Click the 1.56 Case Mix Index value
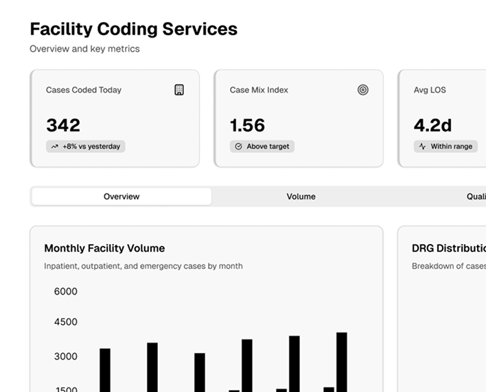Screen dimensions: 486x392 (x=247, y=125)
